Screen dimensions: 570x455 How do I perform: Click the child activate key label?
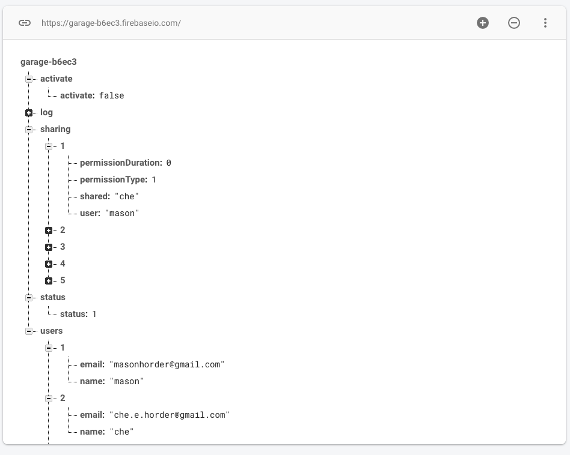pyautogui.click(x=77, y=95)
